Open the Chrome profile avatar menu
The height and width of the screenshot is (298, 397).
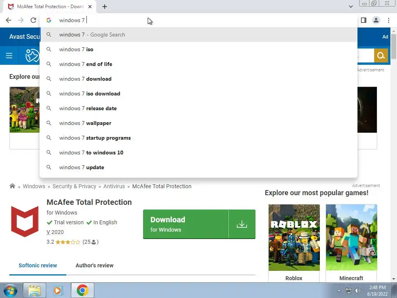376,20
